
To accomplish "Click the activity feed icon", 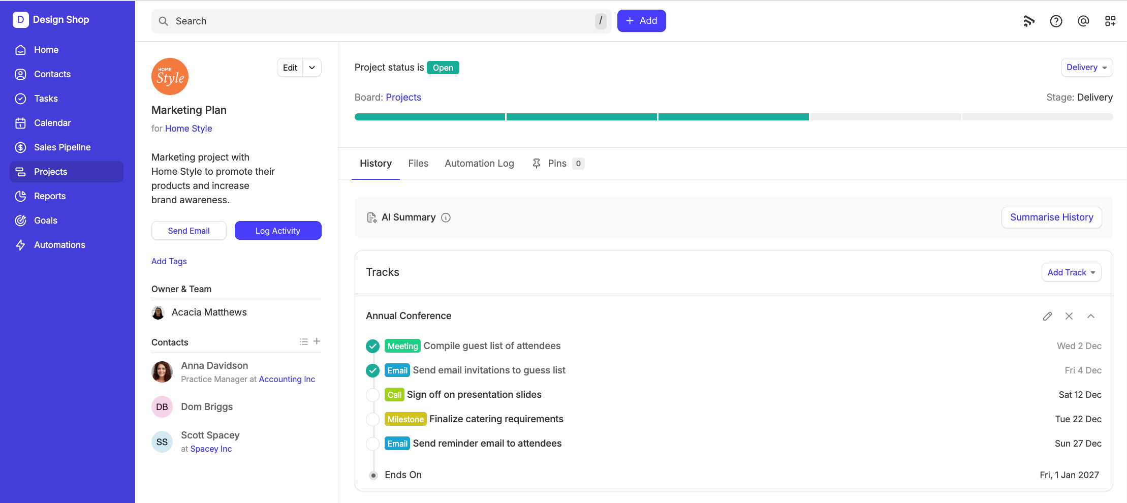I will (x=1029, y=21).
